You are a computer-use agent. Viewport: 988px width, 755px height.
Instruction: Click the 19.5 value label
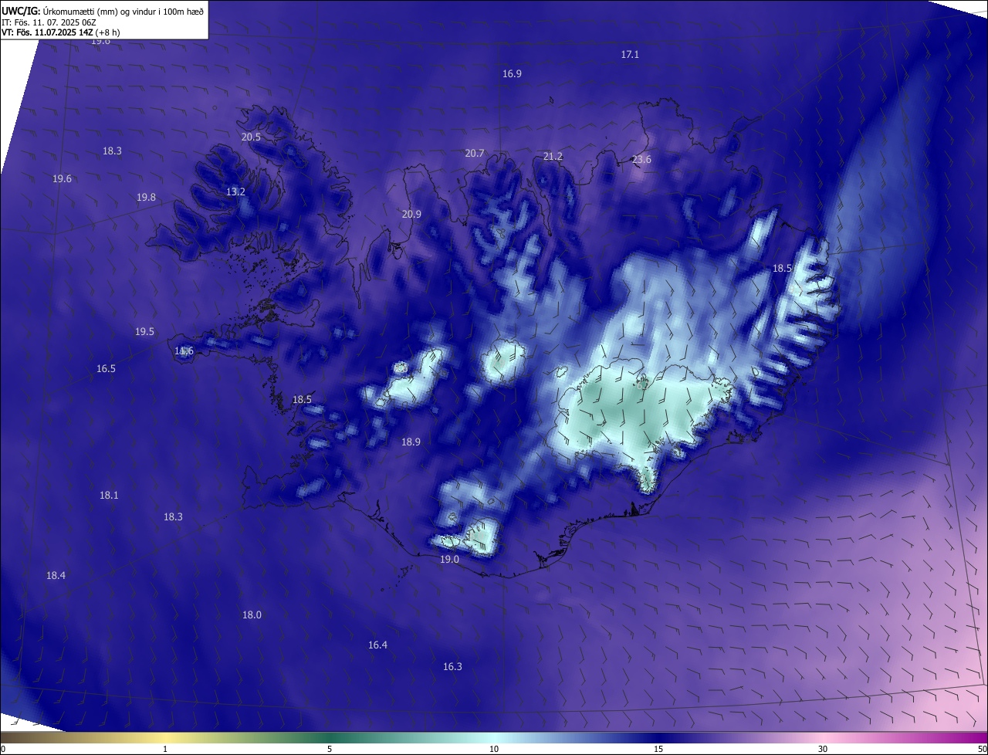[144, 332]
